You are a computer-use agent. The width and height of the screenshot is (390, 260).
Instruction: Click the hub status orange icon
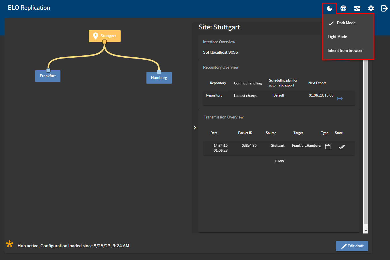(x=9, y=244)
